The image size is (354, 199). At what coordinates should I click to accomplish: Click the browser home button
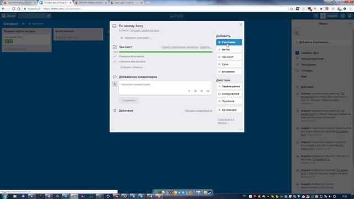[19, 9]
